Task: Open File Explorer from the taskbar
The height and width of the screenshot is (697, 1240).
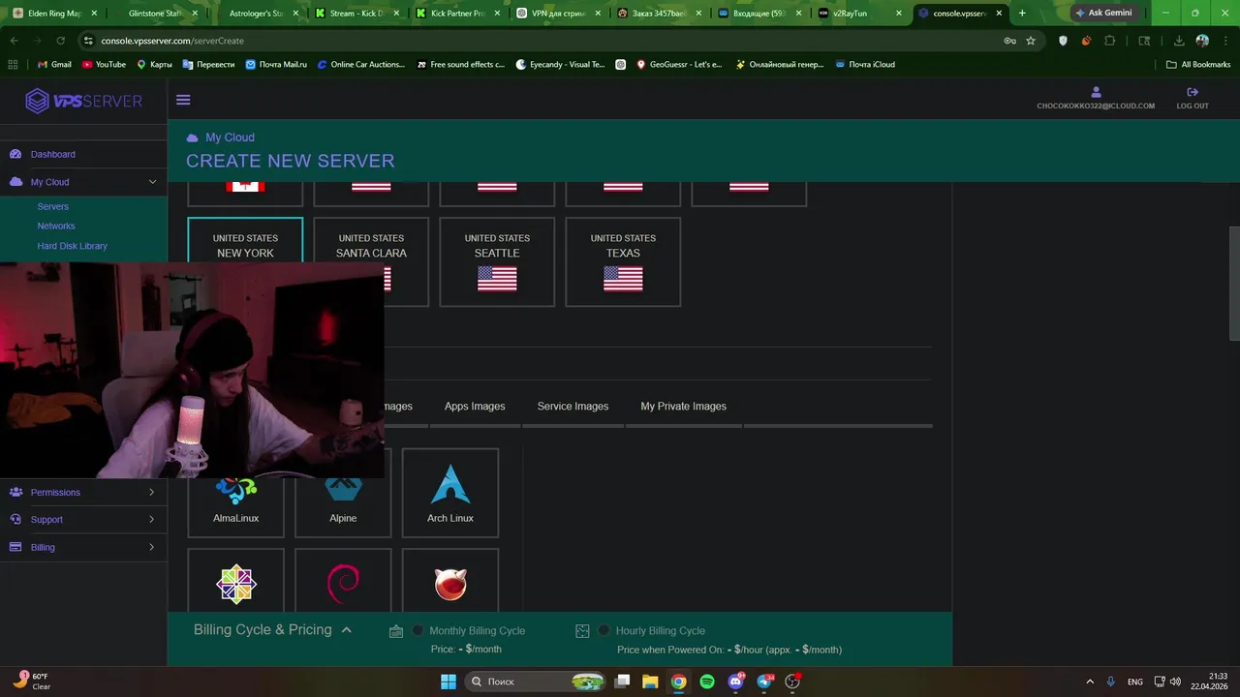Action: click(x=650, y=682)
